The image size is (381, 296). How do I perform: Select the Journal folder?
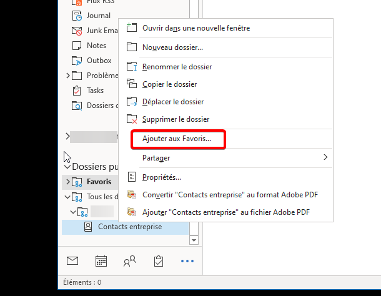point(98,16)
